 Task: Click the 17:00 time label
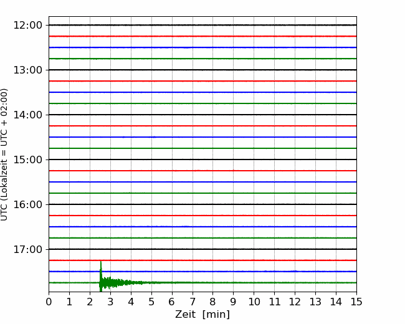click(27, 249)
